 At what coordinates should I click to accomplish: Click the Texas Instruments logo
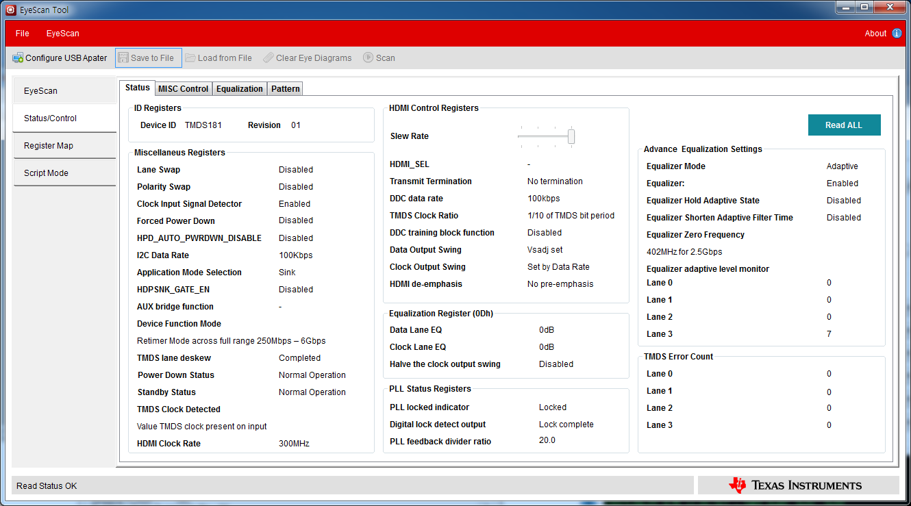tap(795, 485)
